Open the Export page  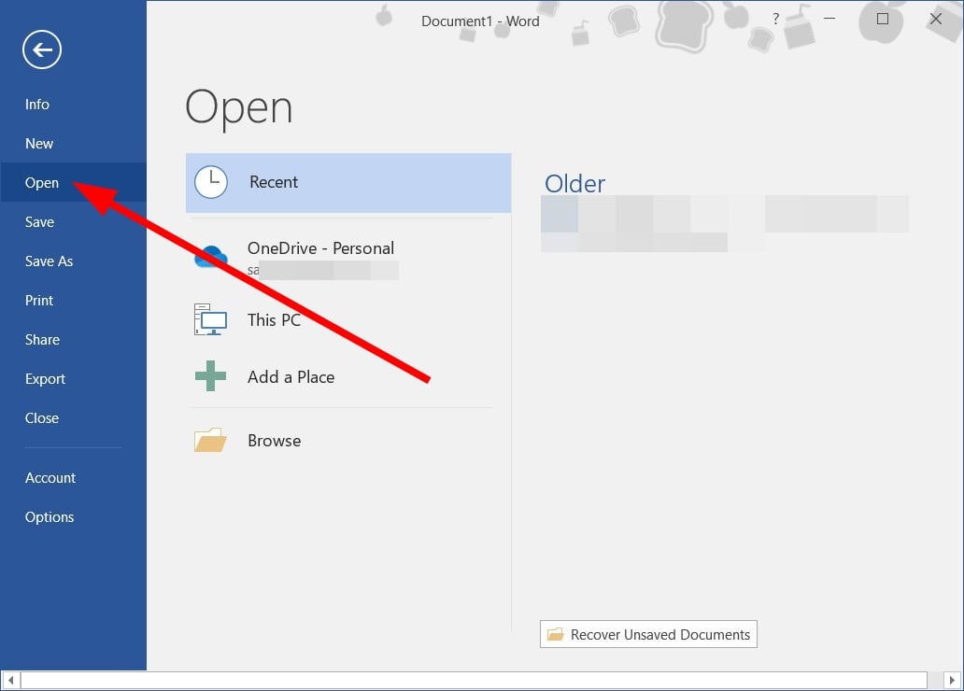[x=73, y=379]
